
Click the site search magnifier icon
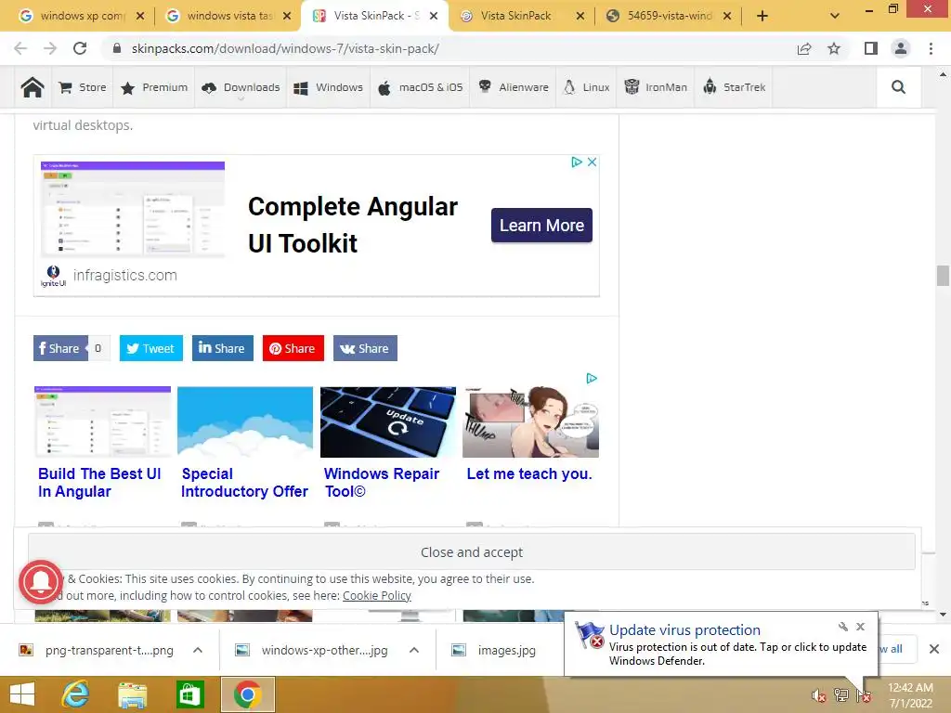[898, 87]
